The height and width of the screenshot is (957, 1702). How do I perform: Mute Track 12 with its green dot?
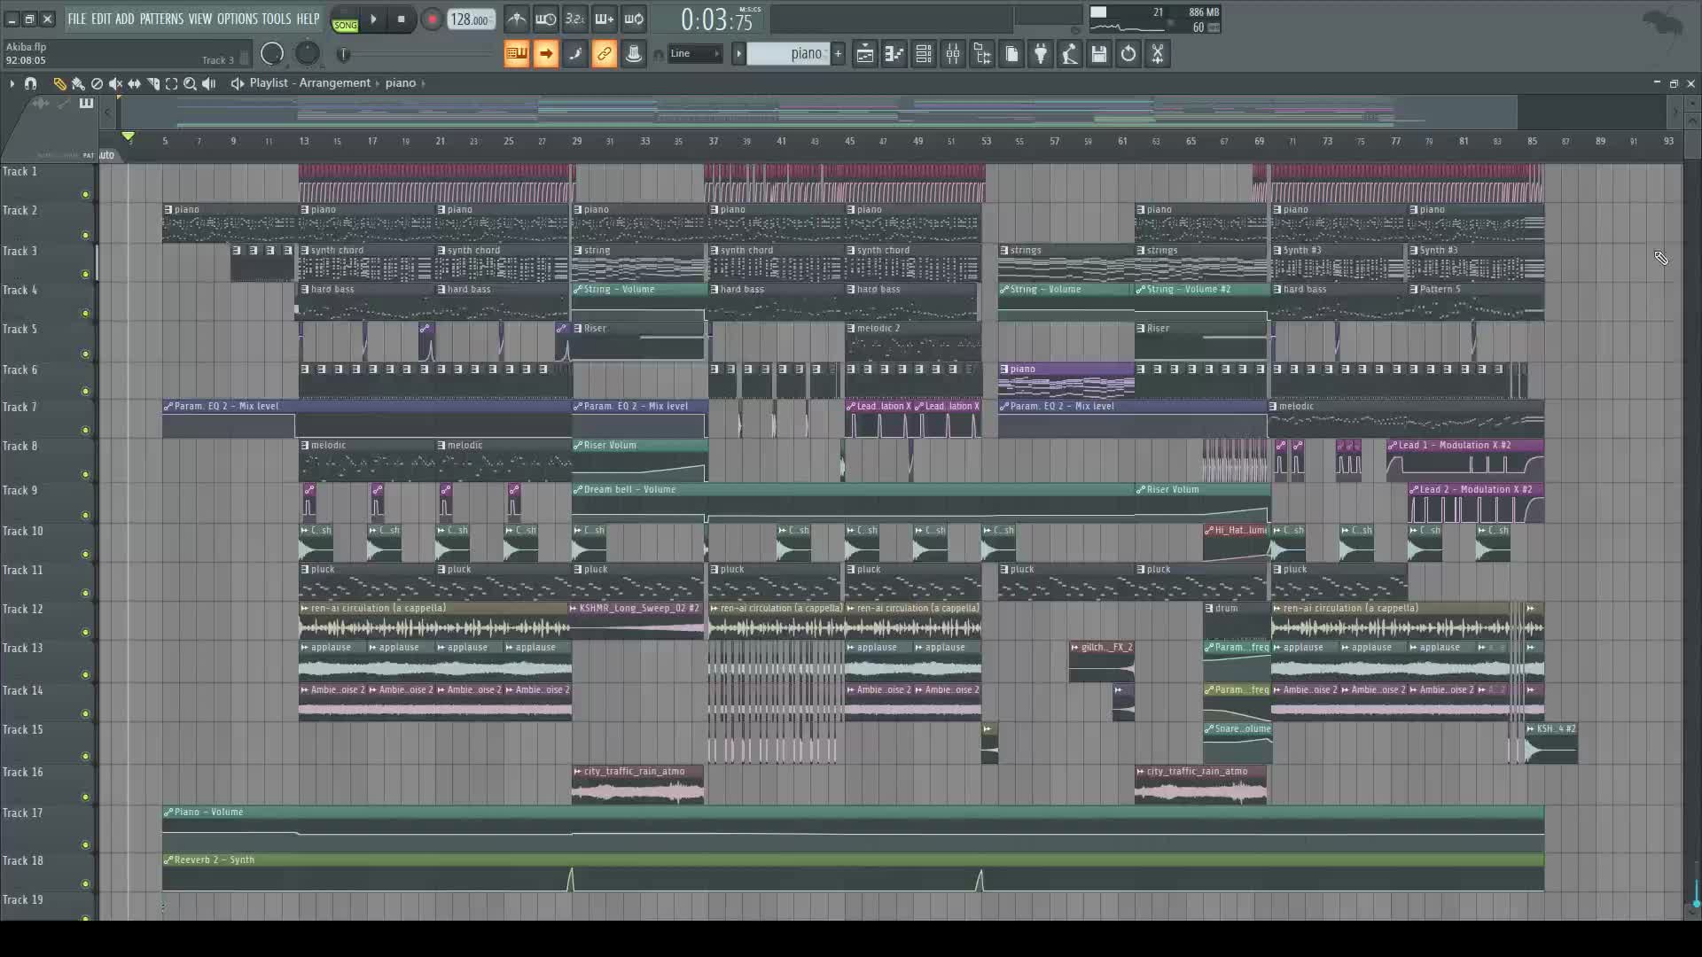(x=84, y=632)
